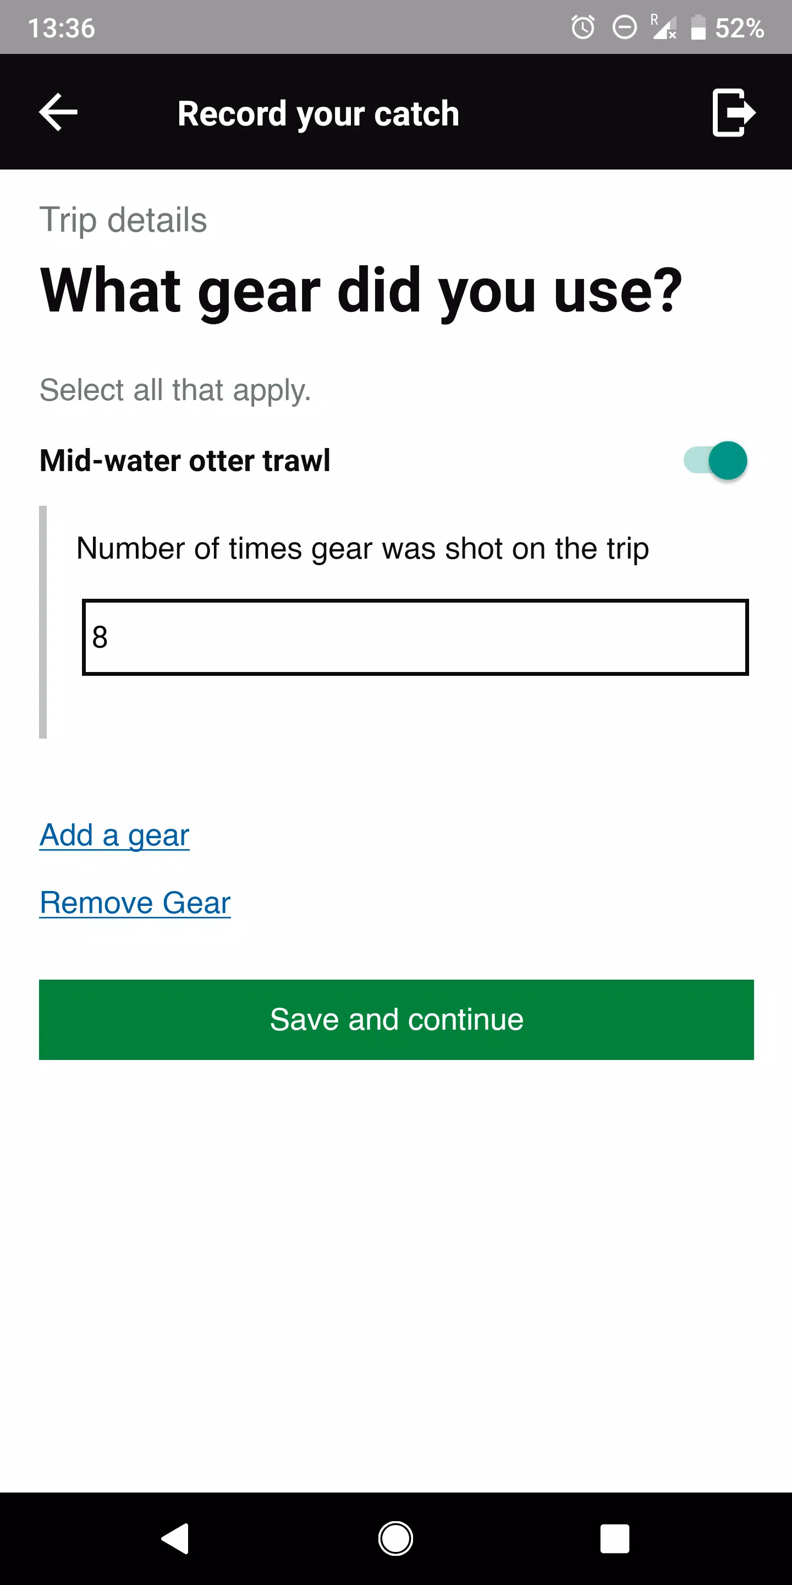The image size is (792, 1585).
Task: Tap the Trip details section label
Action: pyautogui.click(x=123, y=220)
